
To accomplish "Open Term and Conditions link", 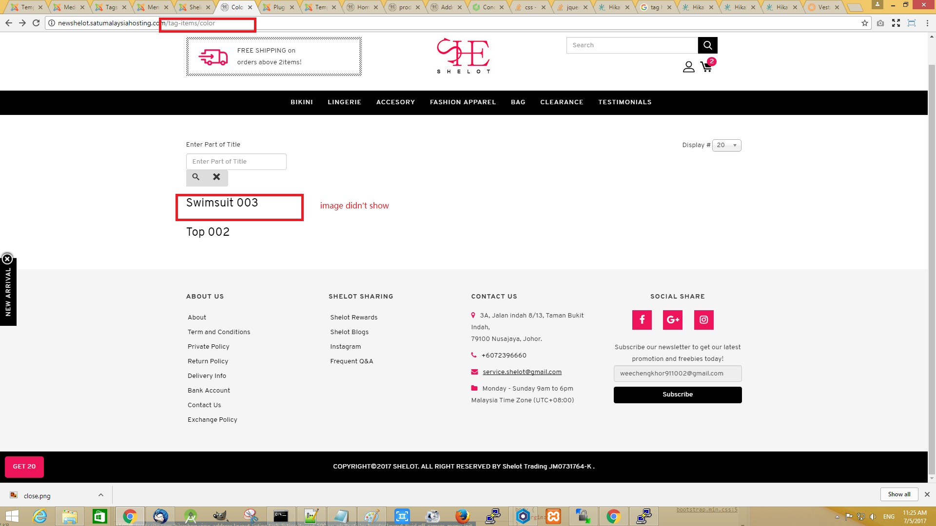I will coord(219,332).
